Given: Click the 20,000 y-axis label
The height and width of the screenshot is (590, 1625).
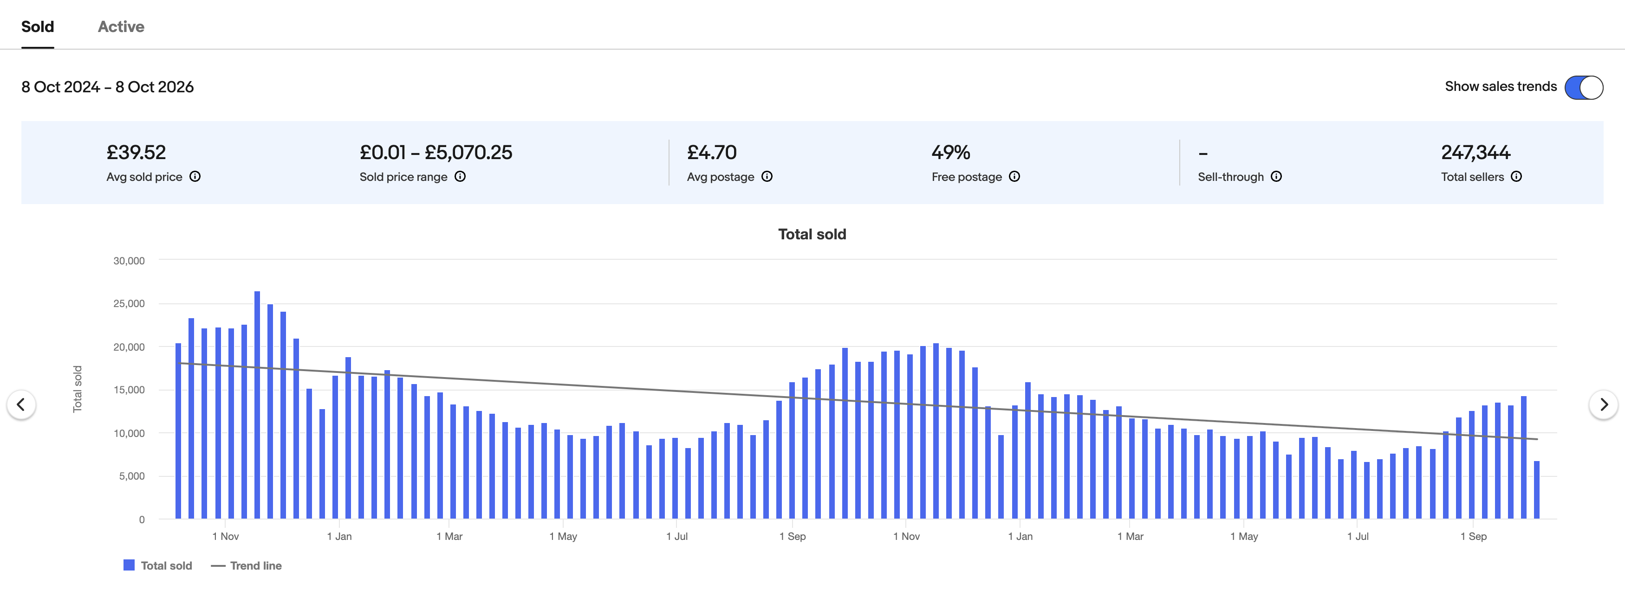Looking at the screenshot, I should [129, 346].
